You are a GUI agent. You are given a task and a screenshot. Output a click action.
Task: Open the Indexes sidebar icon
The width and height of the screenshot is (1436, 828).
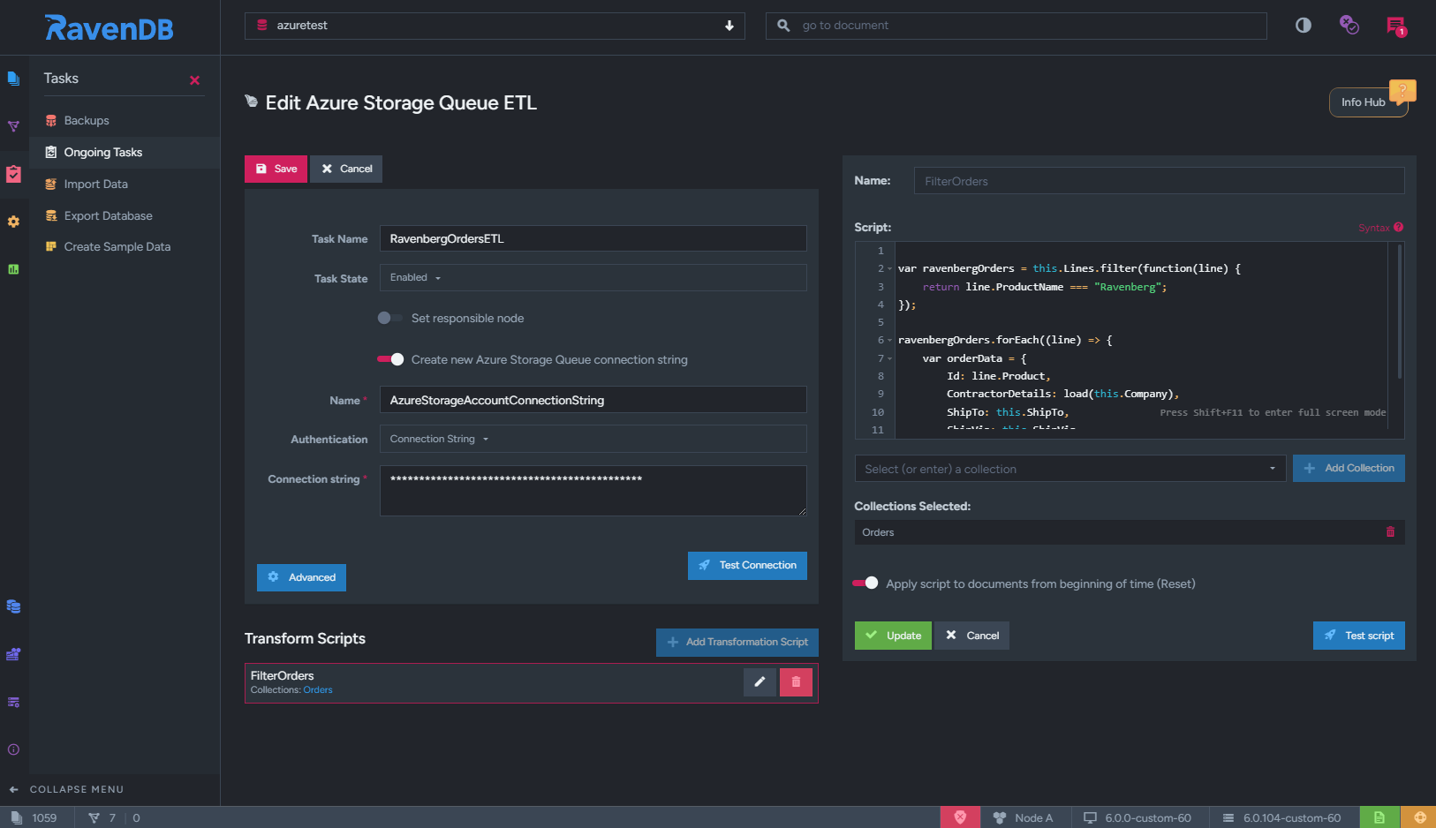(13, 126)
